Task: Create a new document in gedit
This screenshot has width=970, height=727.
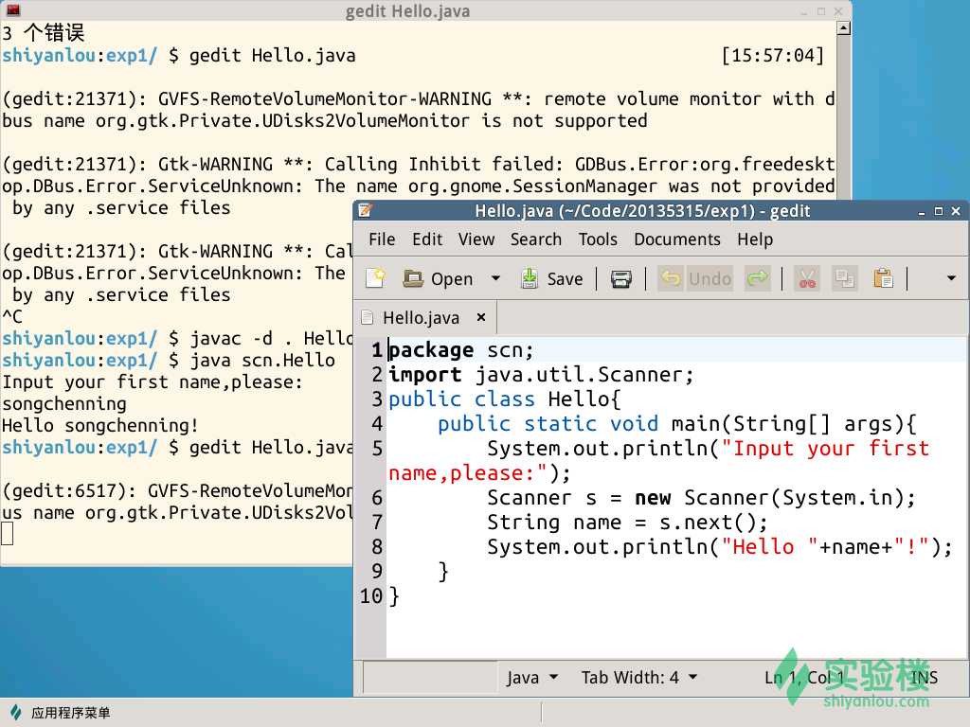Action: (x=375, y=279)
